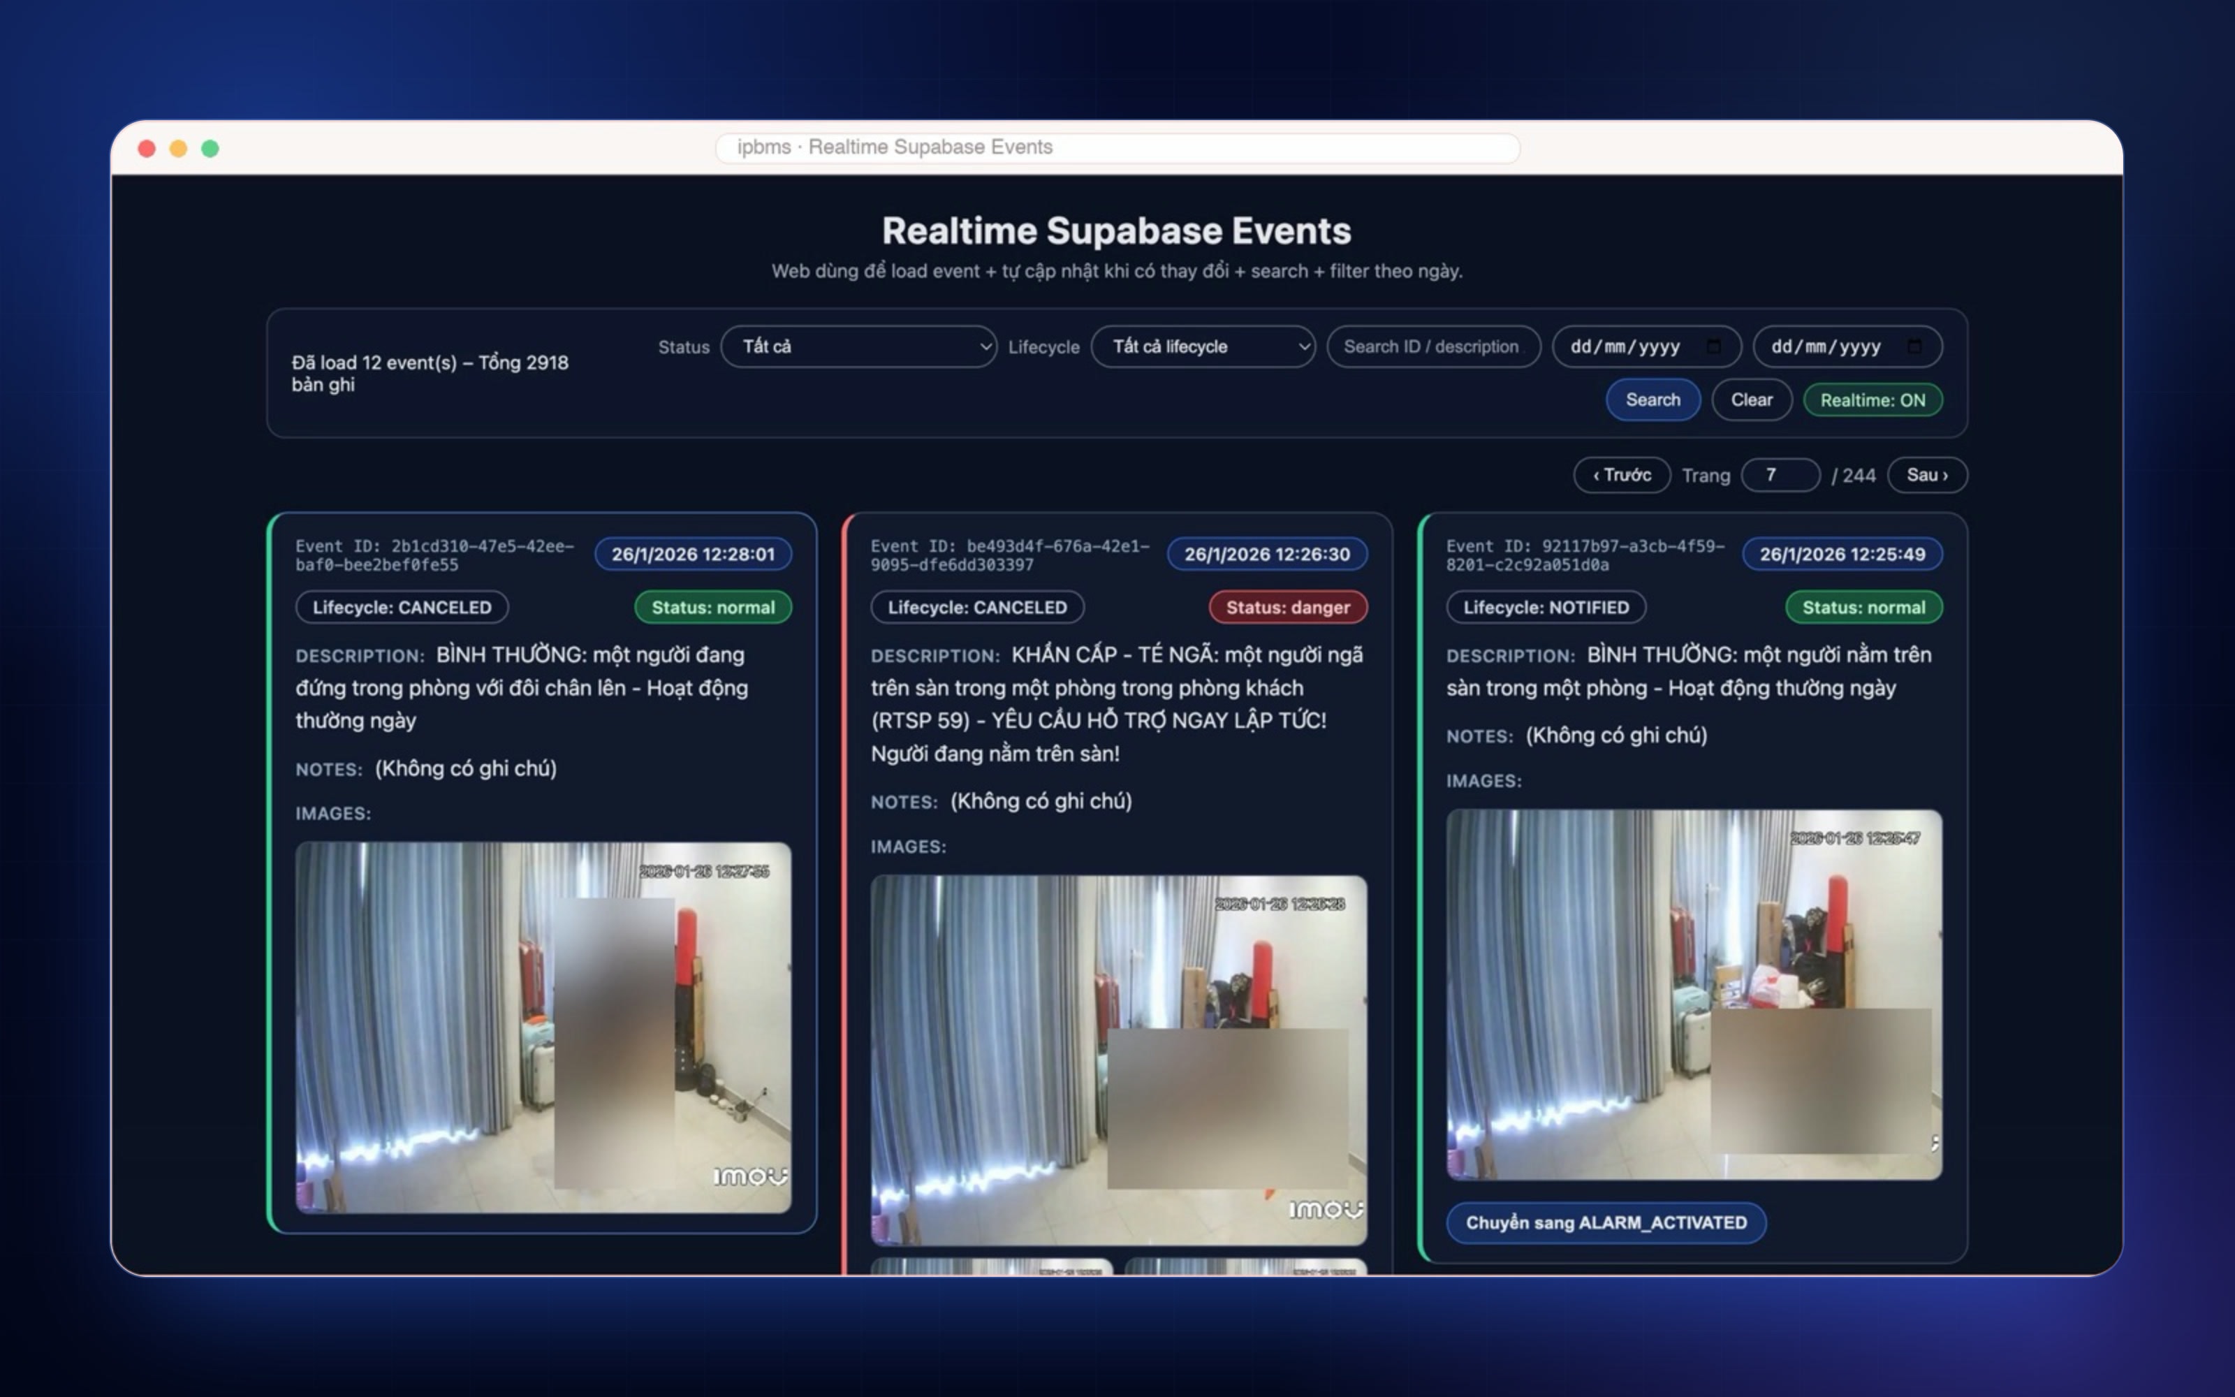Go to next page with Sau
This screenshot has height=1397, width=2235.
coord(1928,475)
